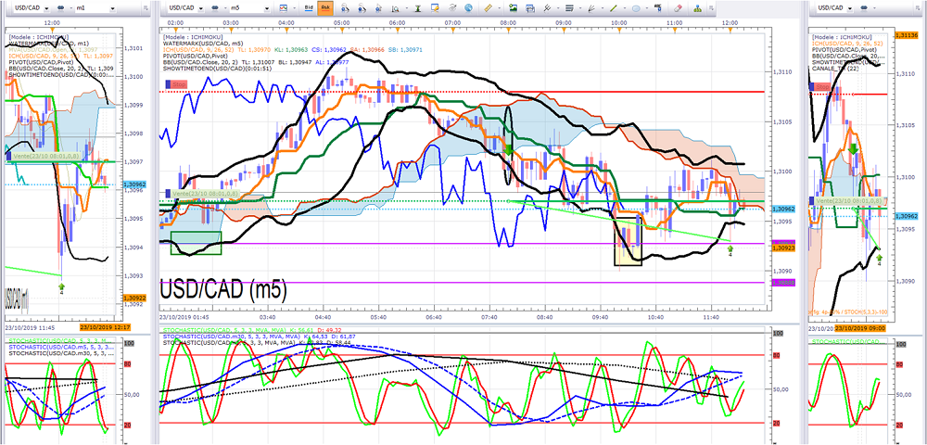This screenshot has height=445, width=927.
Task: Click toolbar overflow icon in m5 chart
Action: 711,8
